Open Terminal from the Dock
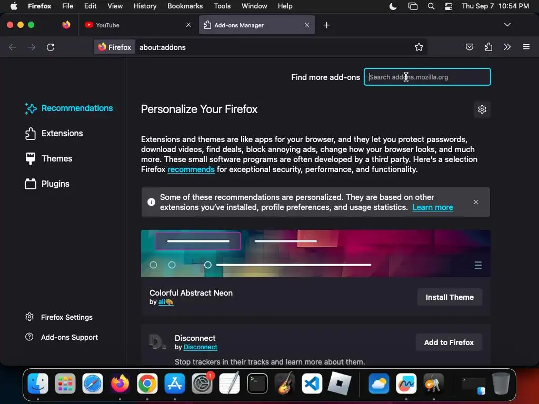Viewport: 539px width, 404px height. tap(257, 383)
